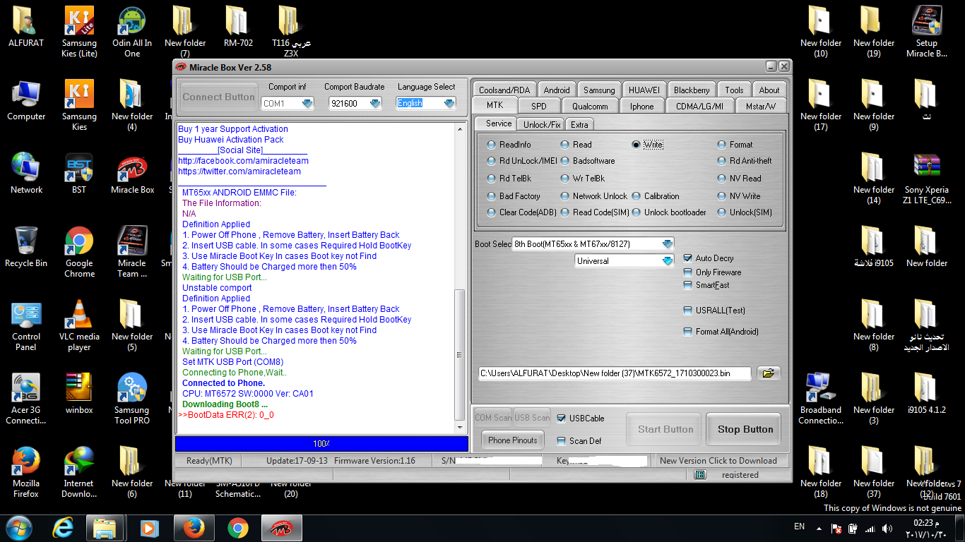The height and width of the screenshot is (542, 965).
Task: Select the Control Panel desktop icon
Action: click(x=26, y=325)
